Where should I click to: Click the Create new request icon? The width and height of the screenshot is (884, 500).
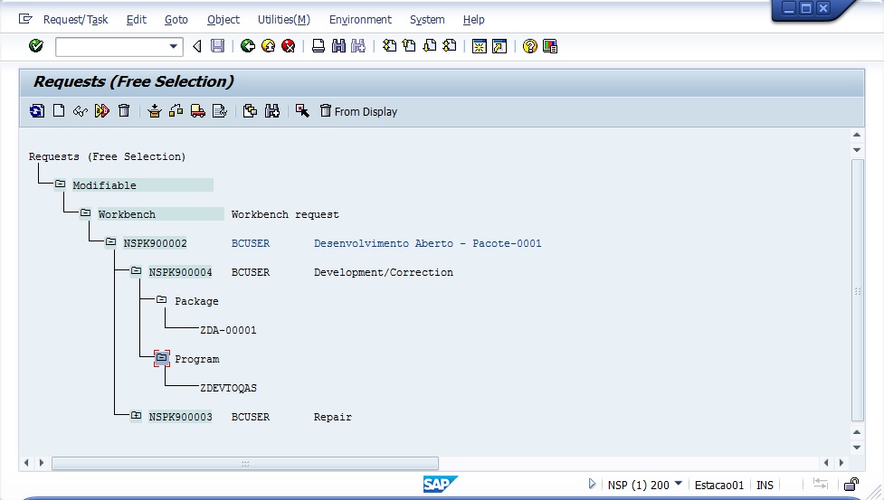59,111
